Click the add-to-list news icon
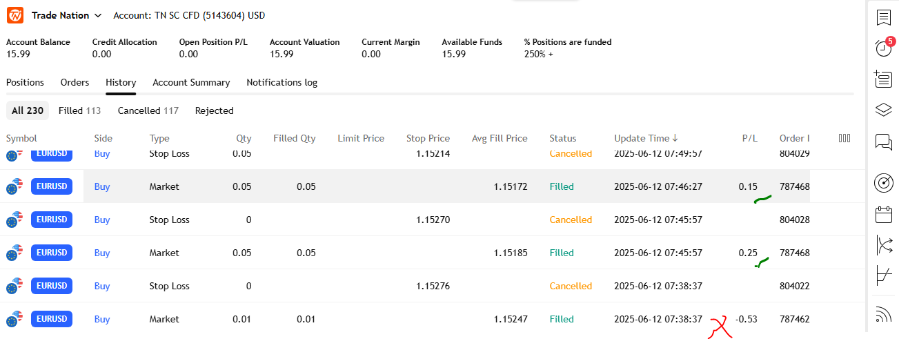This screenshot has height=339, width=899. click(x=883, y=79)
